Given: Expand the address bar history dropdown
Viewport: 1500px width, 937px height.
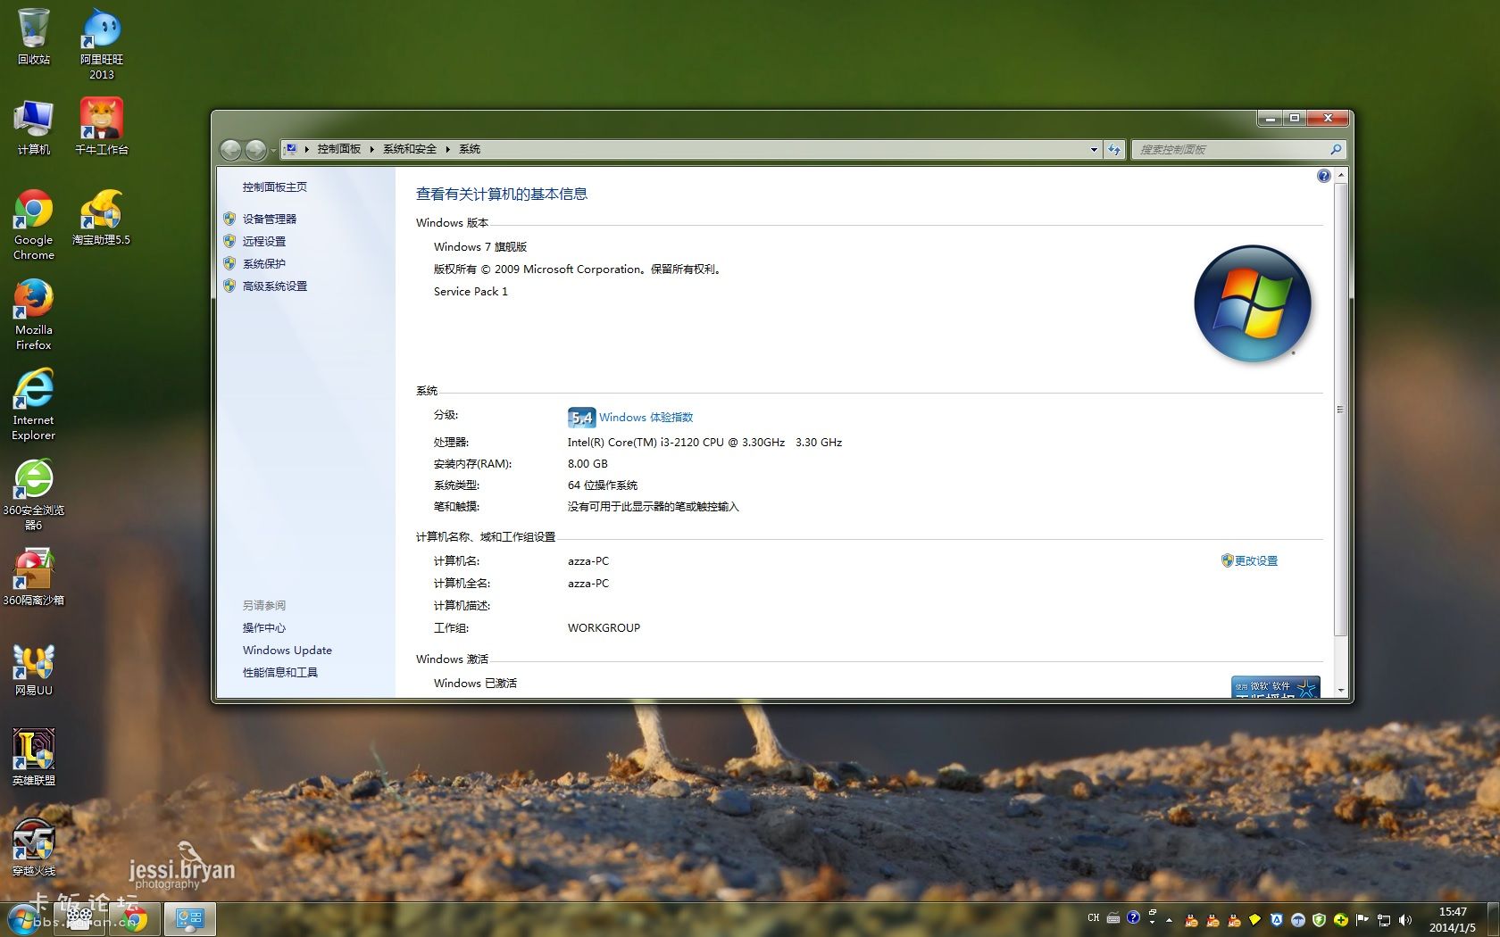Looking at the screenshot, I should pos(1094,149).
